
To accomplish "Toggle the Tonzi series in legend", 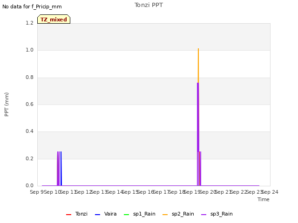I will pyautogui.click(x=76, y=214).
